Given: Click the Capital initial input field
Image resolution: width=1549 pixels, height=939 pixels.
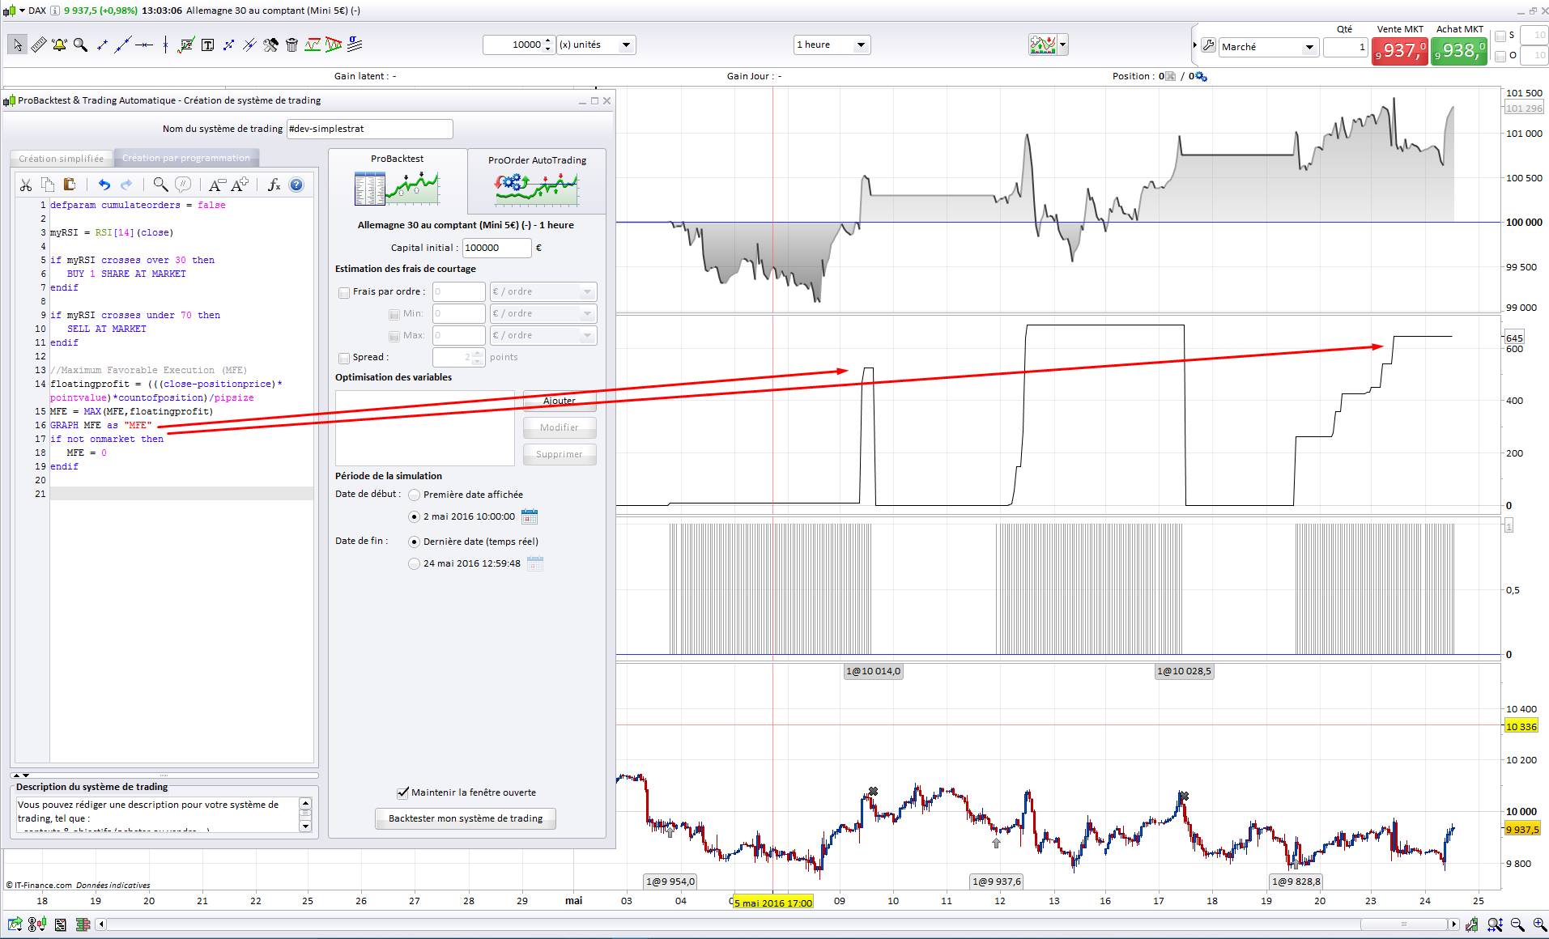Looking at the screenshot, I should coord(497,248).
